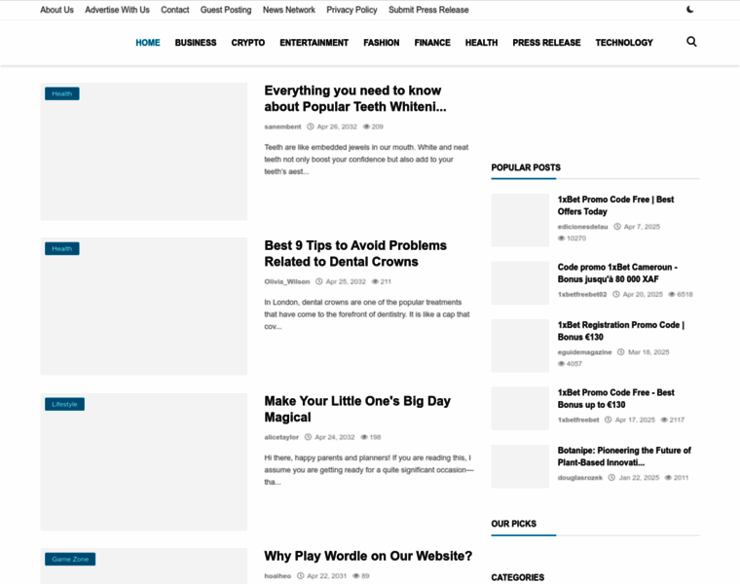Screen dimensions: 740x584
Task: Open 'Best 9 Tips to Avoid Problems' title
Action: [x=355, y=253]
